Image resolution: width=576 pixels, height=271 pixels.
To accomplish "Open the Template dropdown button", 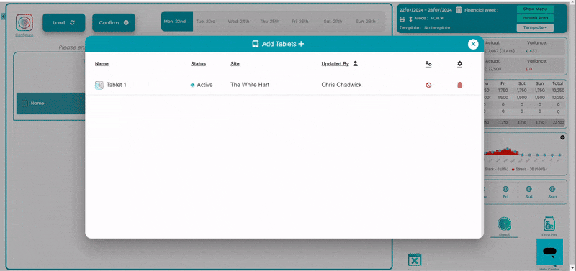I will [x=535, y=27].
